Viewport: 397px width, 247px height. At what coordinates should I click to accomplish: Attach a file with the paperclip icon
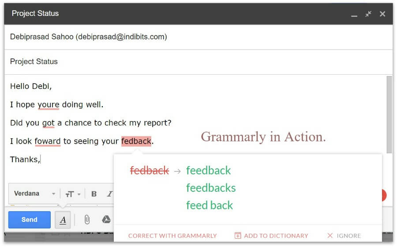pyautogui.click(x=87, y=220)
